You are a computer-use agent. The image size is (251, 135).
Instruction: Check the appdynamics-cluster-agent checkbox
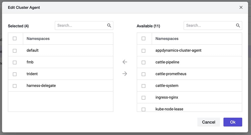pyautogui.click(x=143, y=51)
